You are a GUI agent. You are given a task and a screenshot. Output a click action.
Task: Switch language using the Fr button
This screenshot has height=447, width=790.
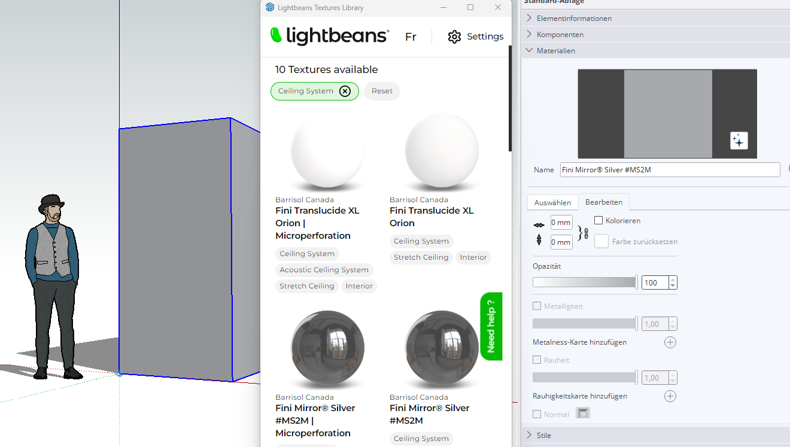click(x=411, y=37)
